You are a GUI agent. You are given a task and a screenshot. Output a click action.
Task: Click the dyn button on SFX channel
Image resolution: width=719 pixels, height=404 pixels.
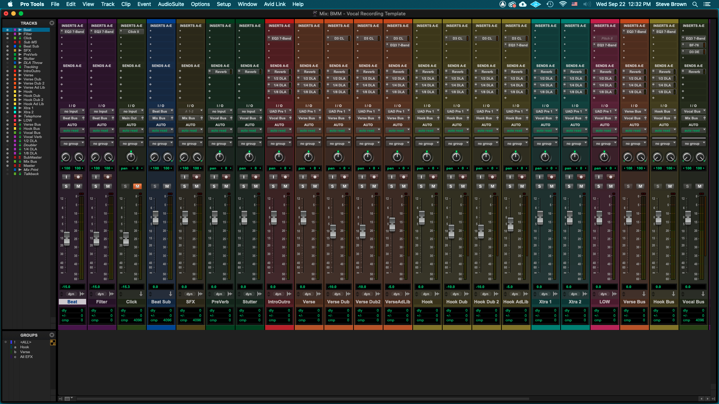[189, 294]
